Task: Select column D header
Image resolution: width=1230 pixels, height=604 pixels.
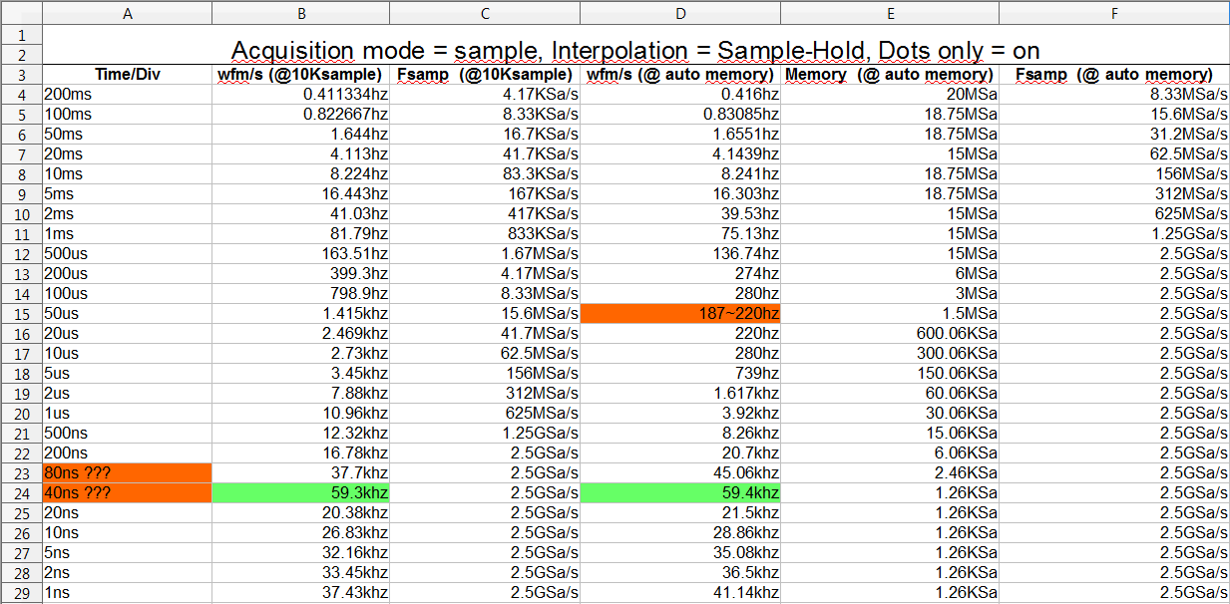Action: click(680, 13)
